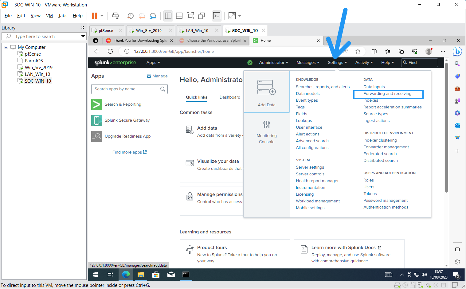
Task: Open Searches, reports, and alerts
Action: coord(323,87)
